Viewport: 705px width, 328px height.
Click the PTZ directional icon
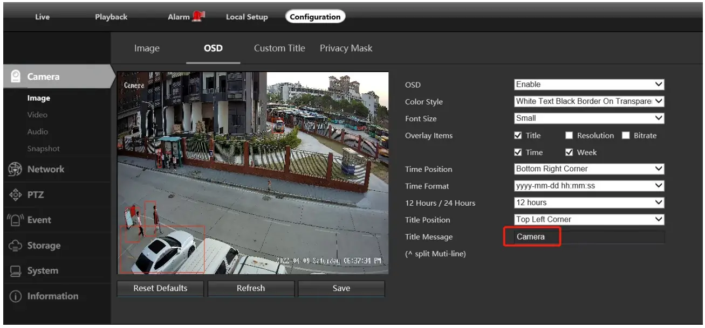[x=15, y=194]
